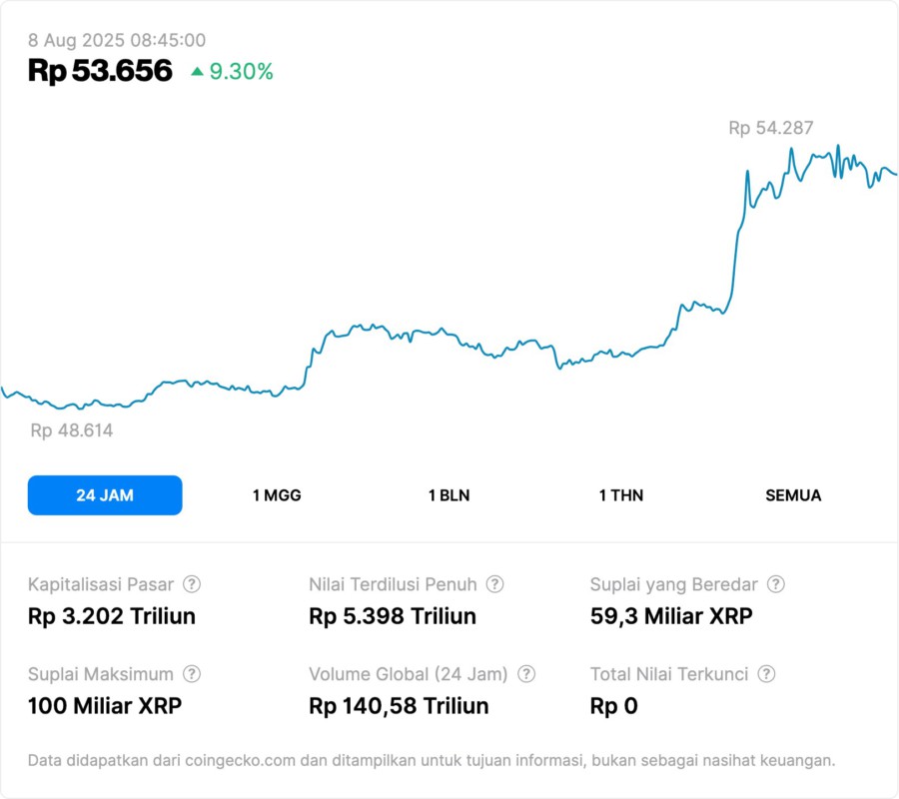Click the Rp 54.287 high price label

click(x=770, y=128)
